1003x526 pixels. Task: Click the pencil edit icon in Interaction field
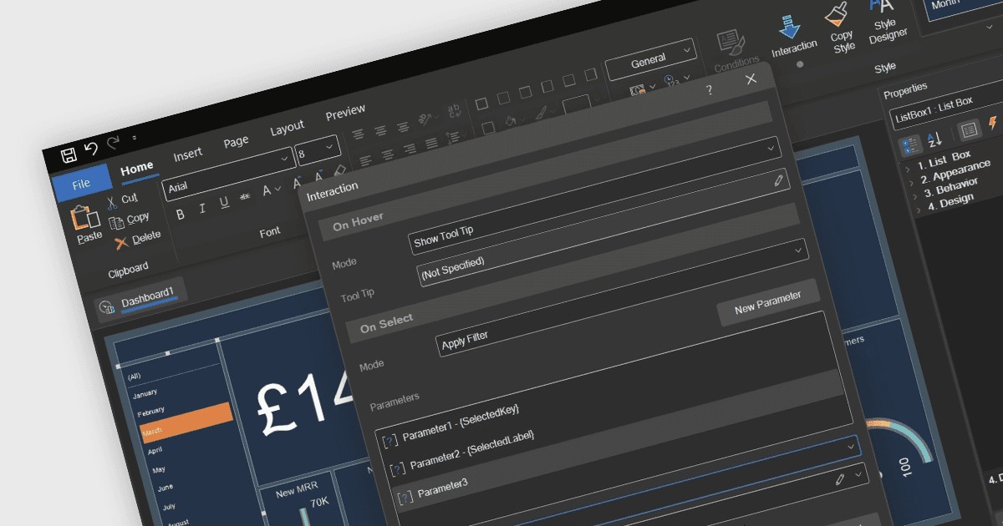pos(778,179)
